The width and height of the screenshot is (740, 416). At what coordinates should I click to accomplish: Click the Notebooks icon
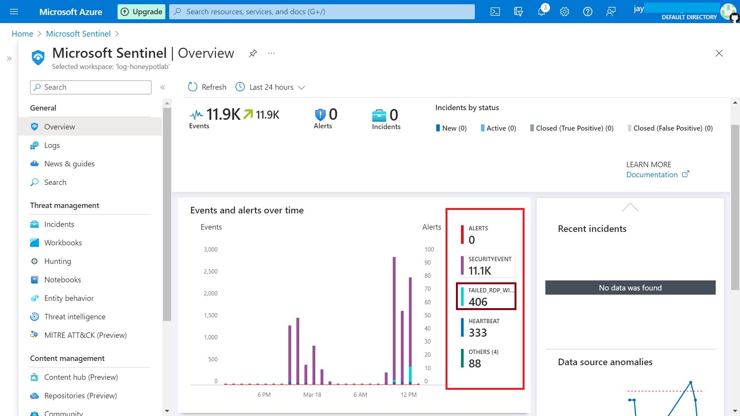tap(35, 279)
